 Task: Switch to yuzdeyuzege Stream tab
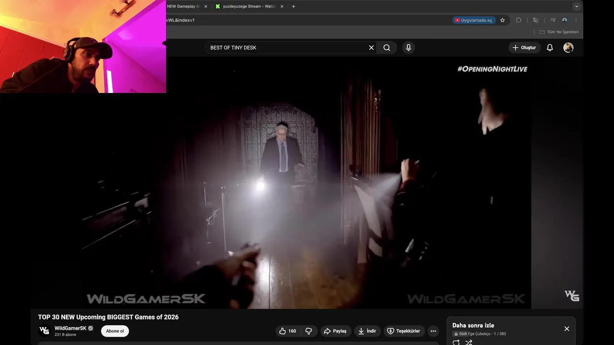[x=249, y=6]
